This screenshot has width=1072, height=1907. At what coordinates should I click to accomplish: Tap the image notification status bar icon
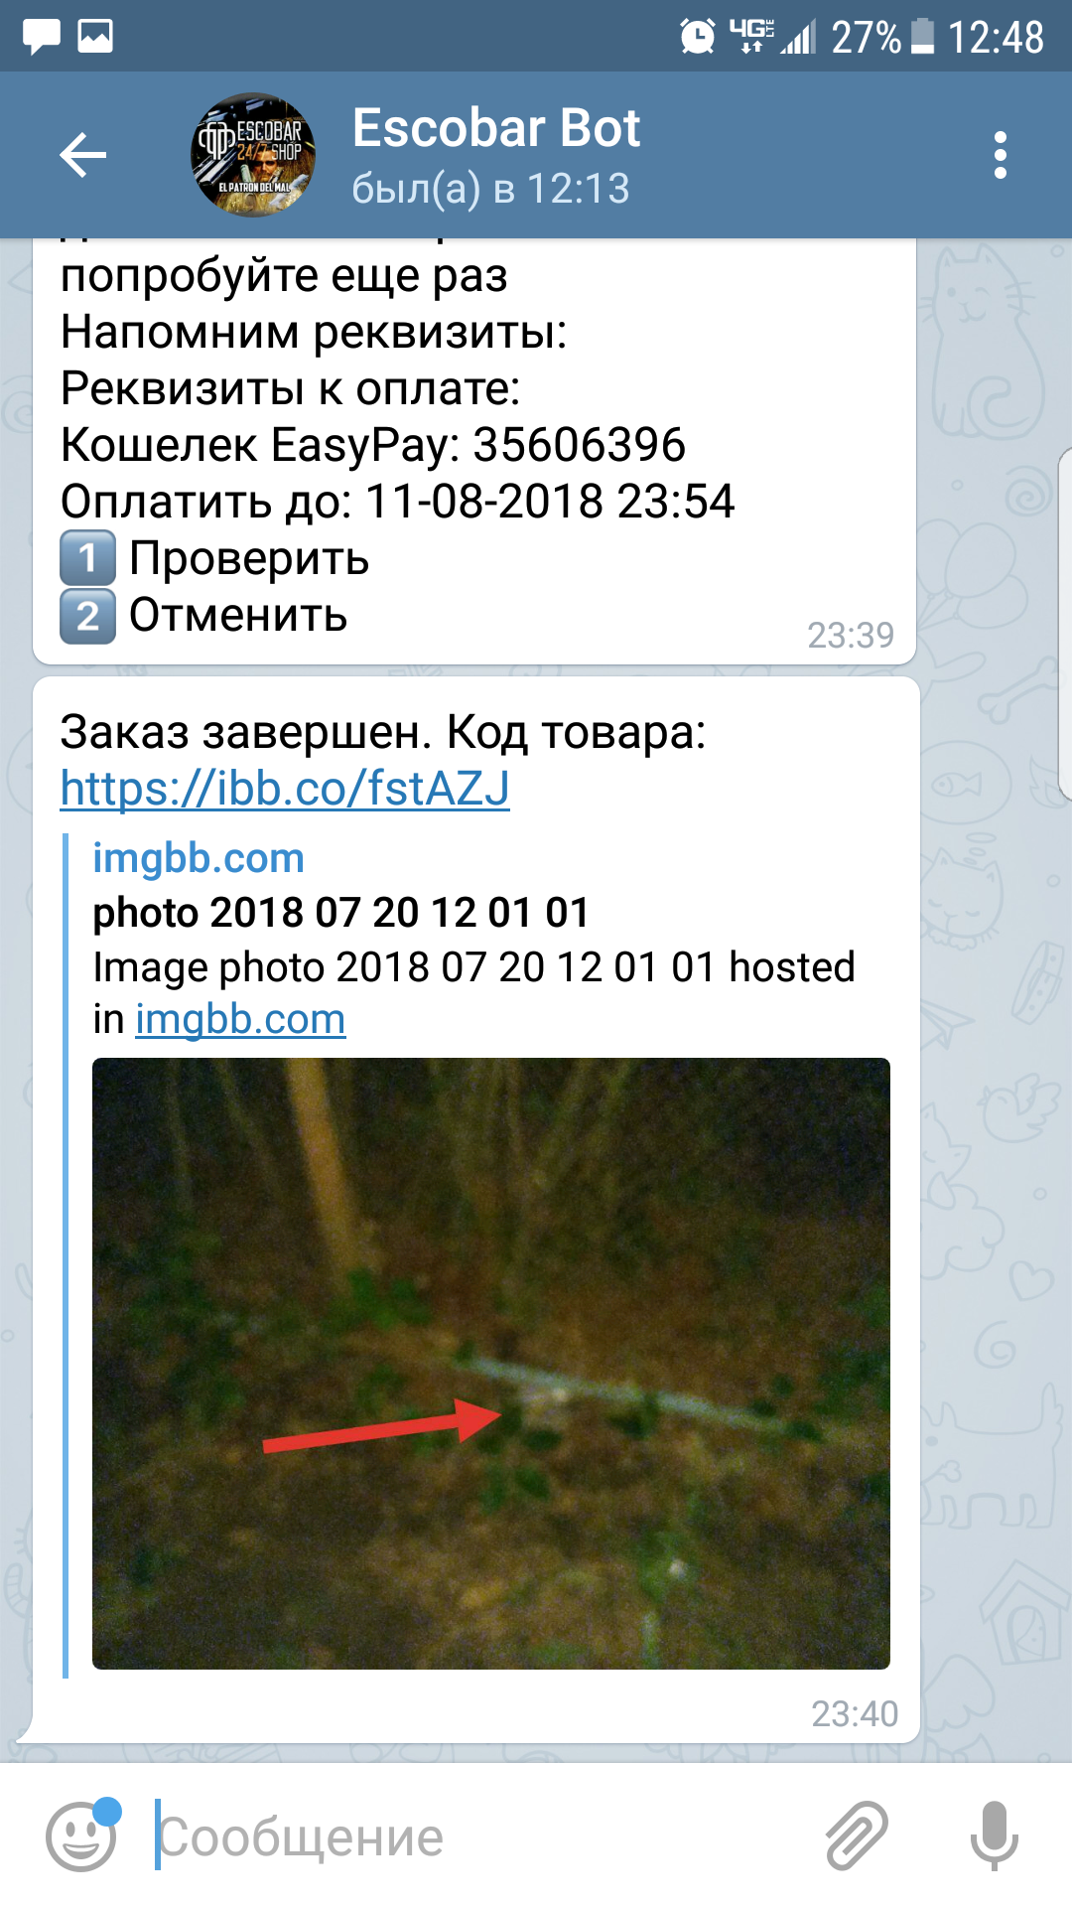(x=95, y=37)
